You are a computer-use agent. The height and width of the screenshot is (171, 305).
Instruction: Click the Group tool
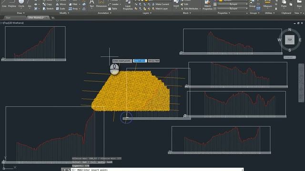pyautogui.click(x=252, y=4)
